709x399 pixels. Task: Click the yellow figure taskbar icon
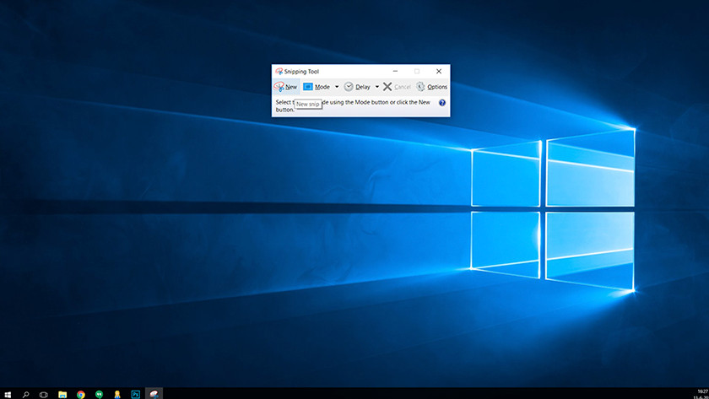[x=116, y=393]
